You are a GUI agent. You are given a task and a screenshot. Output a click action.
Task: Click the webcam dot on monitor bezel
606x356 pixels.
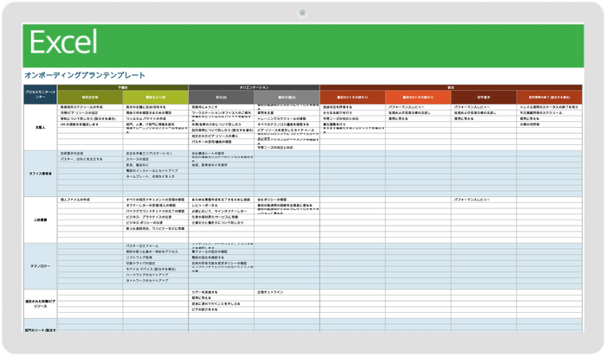303,13
